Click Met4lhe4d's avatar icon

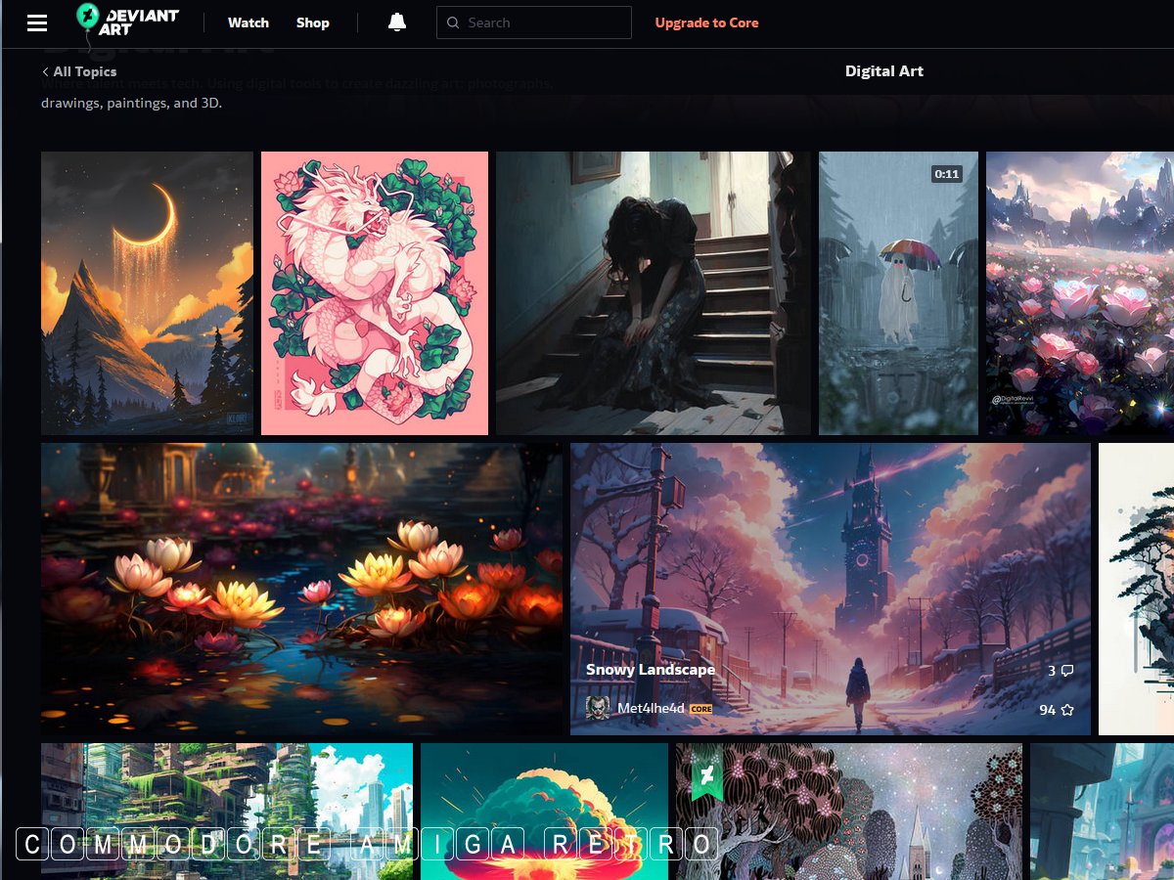[x=598, y=708]
